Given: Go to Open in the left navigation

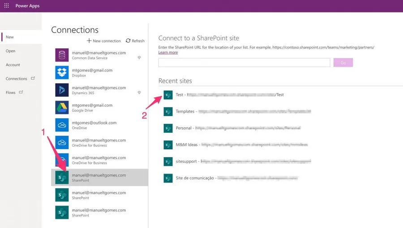Looking at the screenshot, I should click(x=11, y=51).
